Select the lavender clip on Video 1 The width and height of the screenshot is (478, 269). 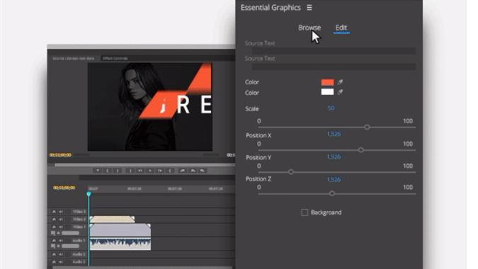pos(120,230)
